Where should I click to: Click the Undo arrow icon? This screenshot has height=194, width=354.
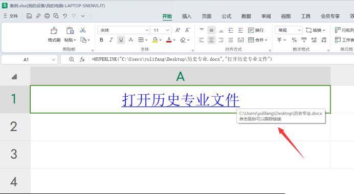tap(65, 16)
